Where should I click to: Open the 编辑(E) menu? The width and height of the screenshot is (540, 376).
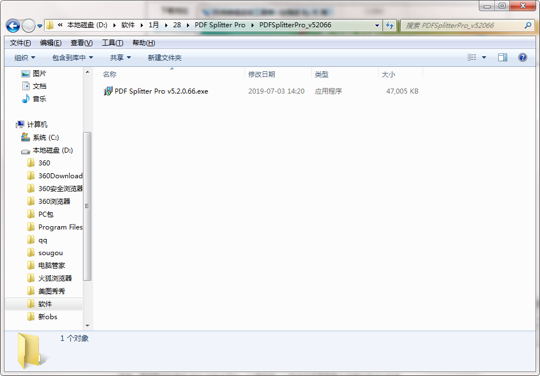[51, 43]
